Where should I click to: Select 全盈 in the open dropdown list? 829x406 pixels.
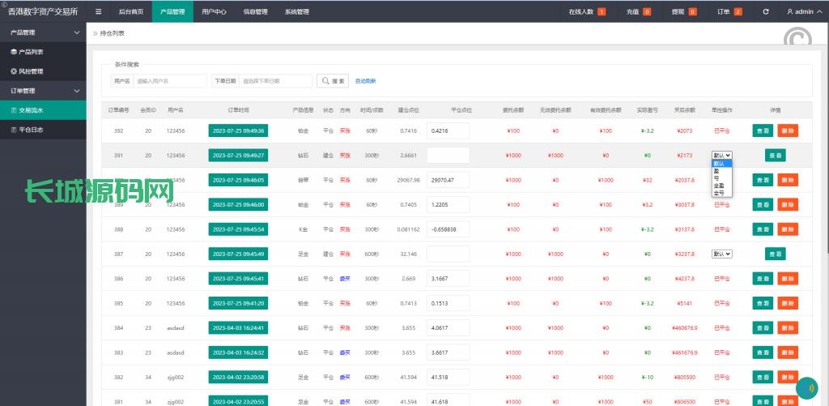(x=719, y=186)
